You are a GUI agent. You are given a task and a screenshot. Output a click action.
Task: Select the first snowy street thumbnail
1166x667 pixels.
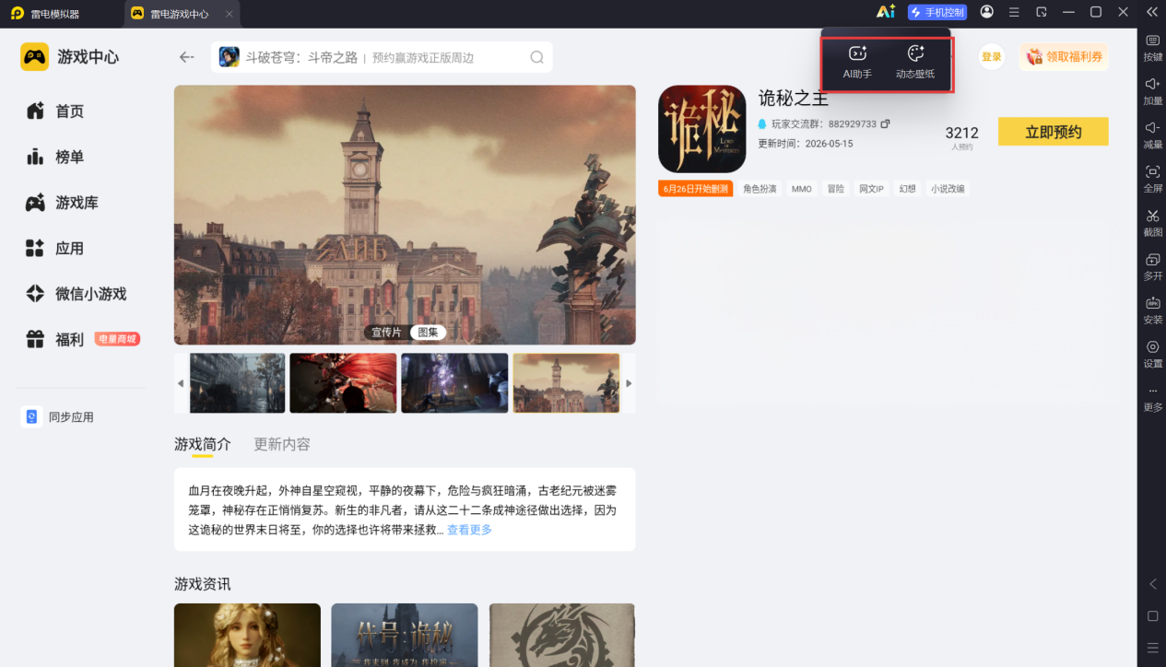(237, 383)
